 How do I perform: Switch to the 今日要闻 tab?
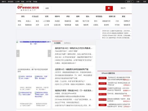tap(57, 43)
